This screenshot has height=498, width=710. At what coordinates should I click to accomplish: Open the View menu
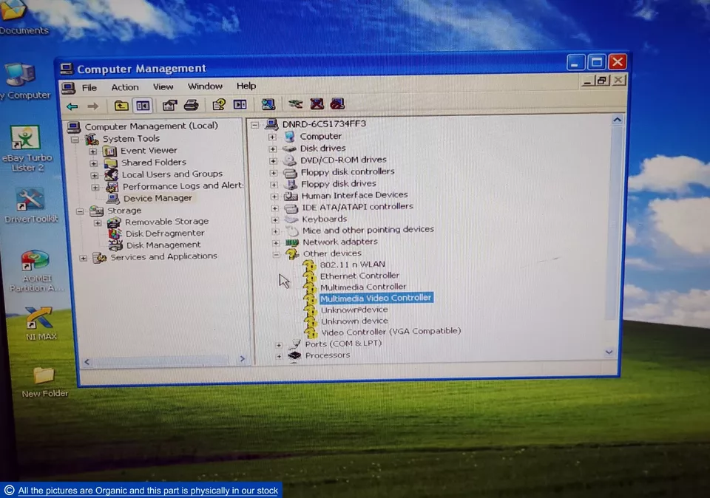(163, 86)
